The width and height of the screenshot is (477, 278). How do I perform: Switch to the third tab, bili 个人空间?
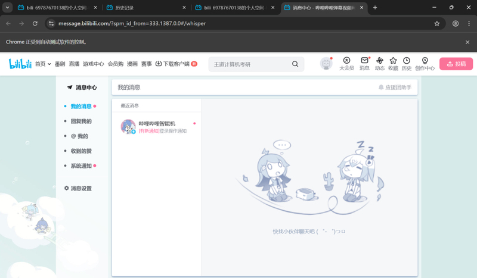(235, 8)
